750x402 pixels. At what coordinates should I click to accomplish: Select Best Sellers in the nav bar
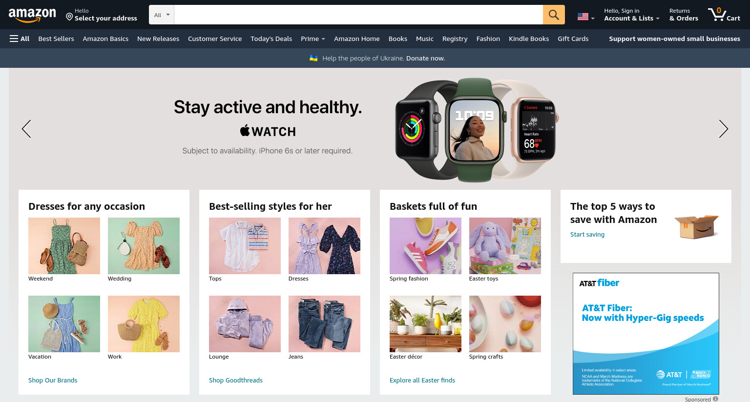(x=56, y=39)
